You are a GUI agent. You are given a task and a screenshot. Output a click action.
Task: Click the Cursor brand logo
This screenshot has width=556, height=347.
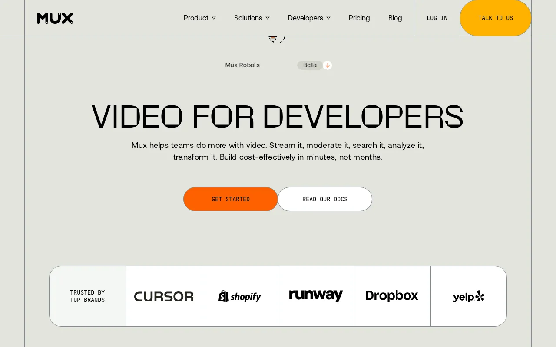164,296
